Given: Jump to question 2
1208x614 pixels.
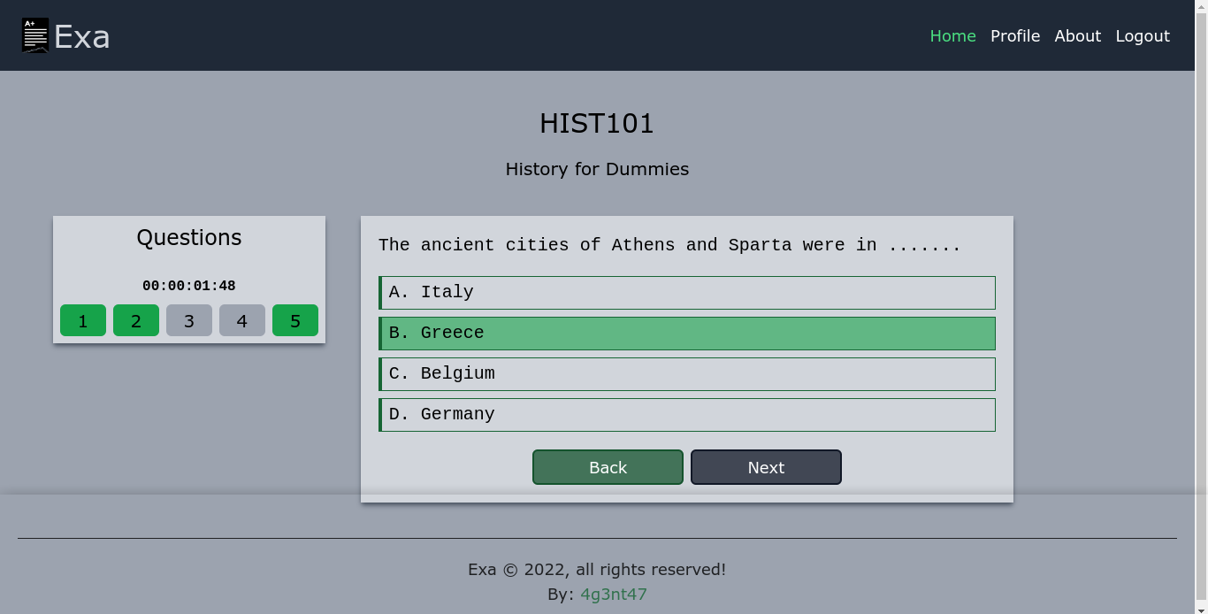Looking at the screenshot, I should pos(136,320).
